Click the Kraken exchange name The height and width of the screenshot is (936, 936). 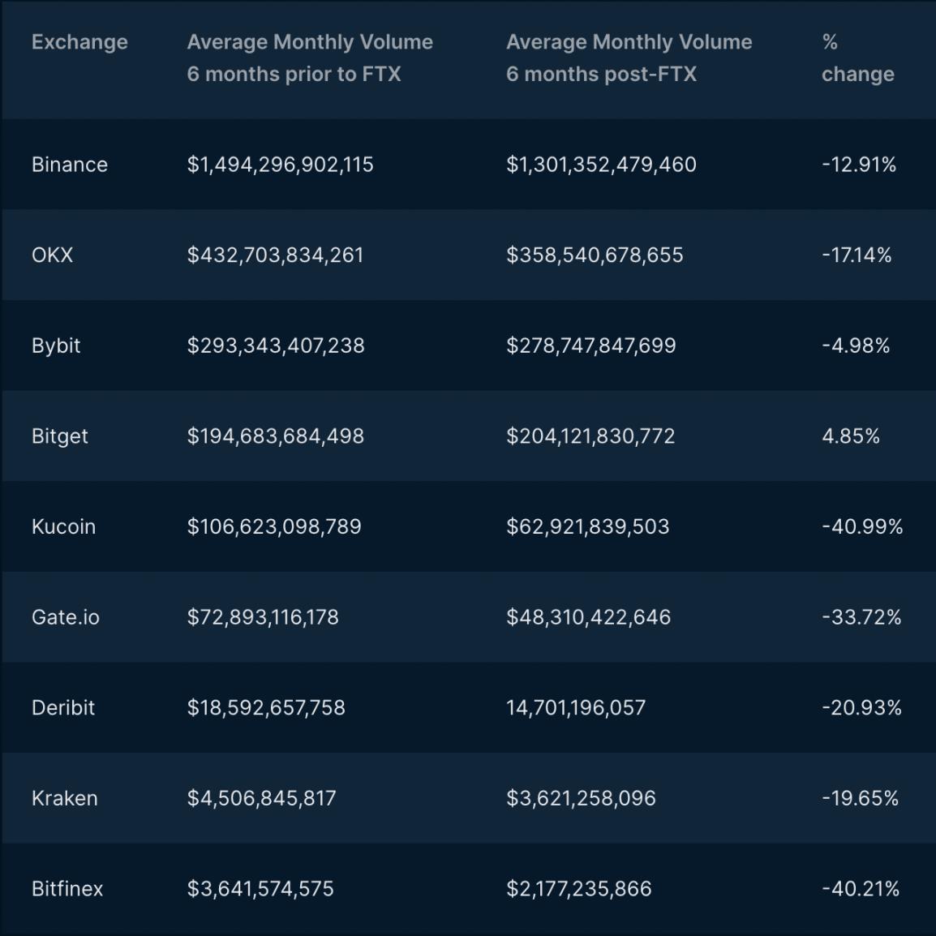[65, 798]
